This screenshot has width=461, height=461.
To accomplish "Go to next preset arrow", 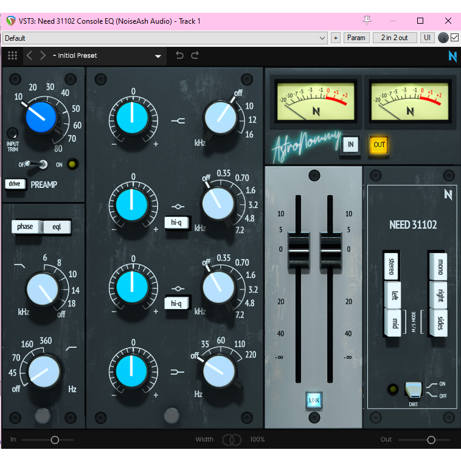I will (x=43, y=55).
